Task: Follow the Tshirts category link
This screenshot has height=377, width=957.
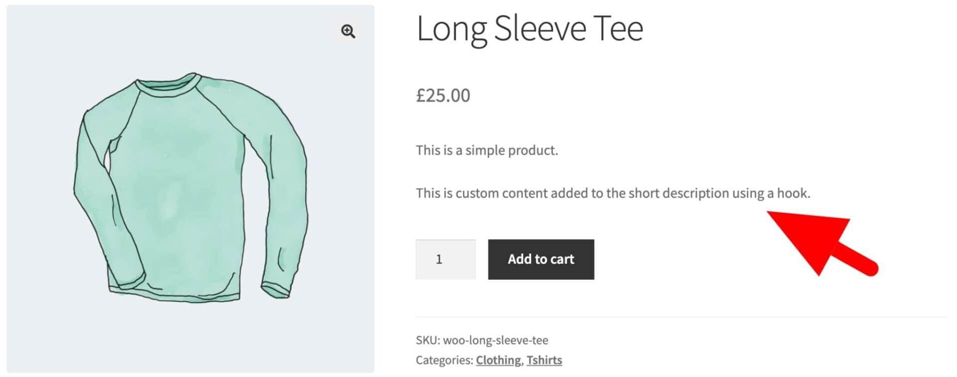Action: [x=544, y=360]
